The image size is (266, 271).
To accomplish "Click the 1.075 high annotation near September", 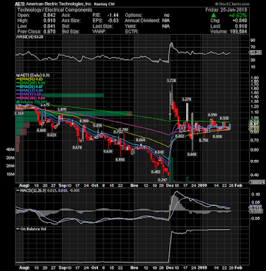I will tap(62, 110).
